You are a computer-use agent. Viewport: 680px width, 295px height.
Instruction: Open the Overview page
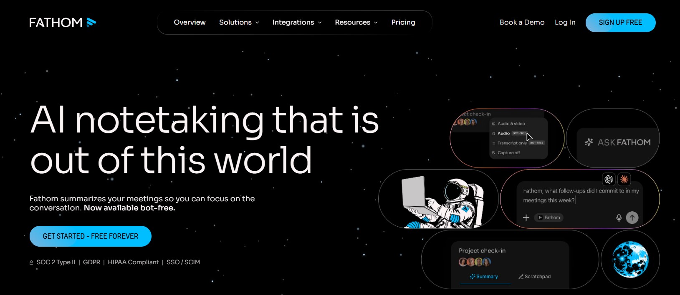190,22
